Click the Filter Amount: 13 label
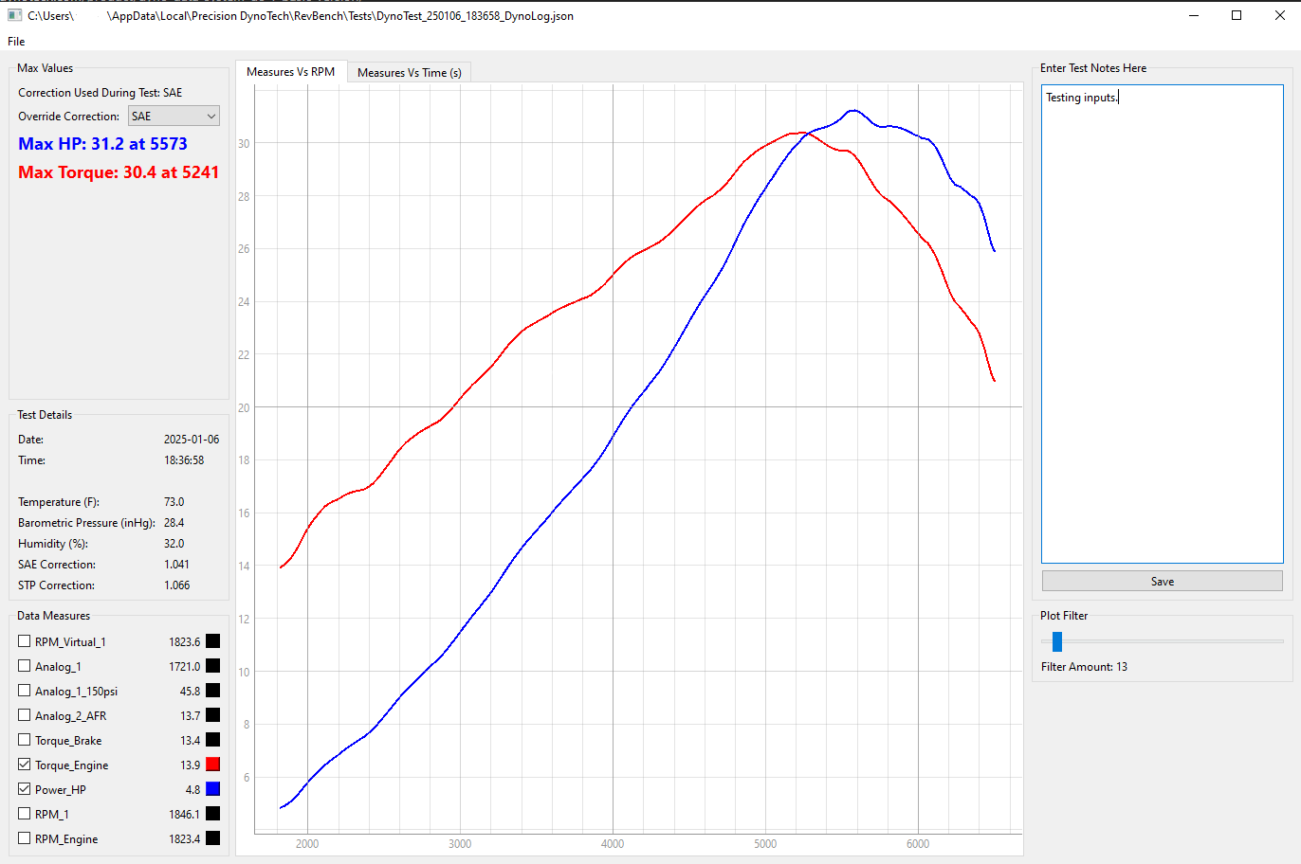This screenshot has height=864, width=1301. tap(1085, 667)
